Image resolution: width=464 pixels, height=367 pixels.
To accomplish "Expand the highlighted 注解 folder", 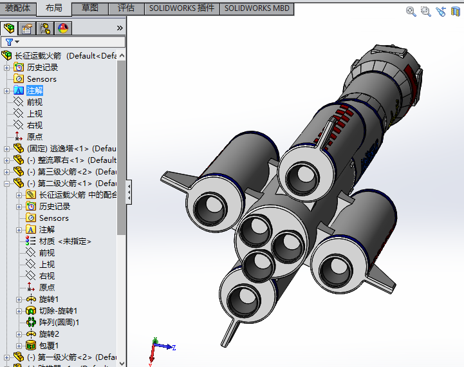I will point(6,91).
